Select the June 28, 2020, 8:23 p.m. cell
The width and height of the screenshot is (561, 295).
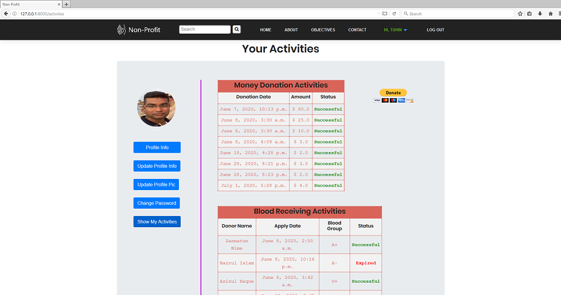click(x=254, y=174)
